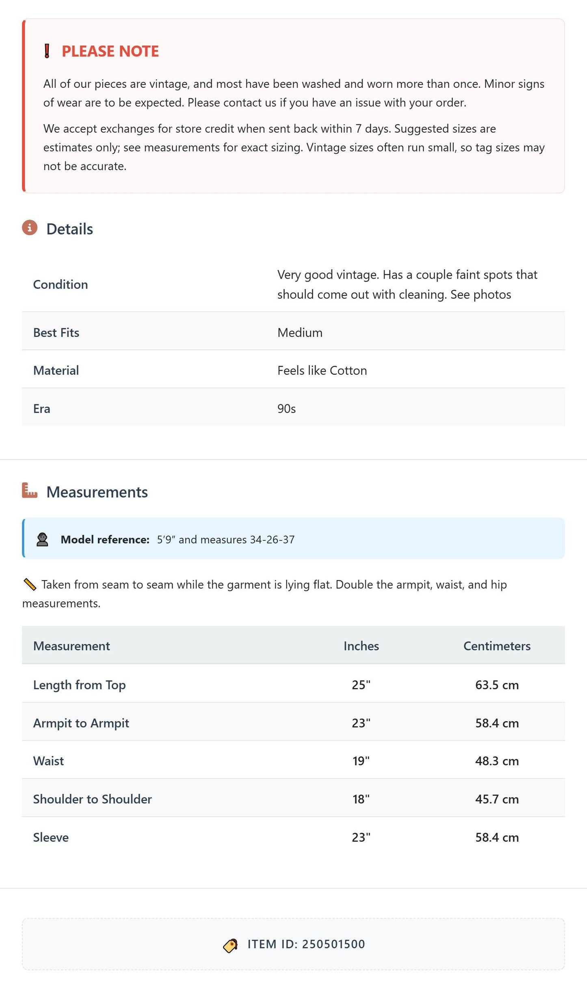Image resolution: width=587 pixels, height=989 pixels.
Task: Select the ITEM ID 250501500 text
Action: coord(306,944)
